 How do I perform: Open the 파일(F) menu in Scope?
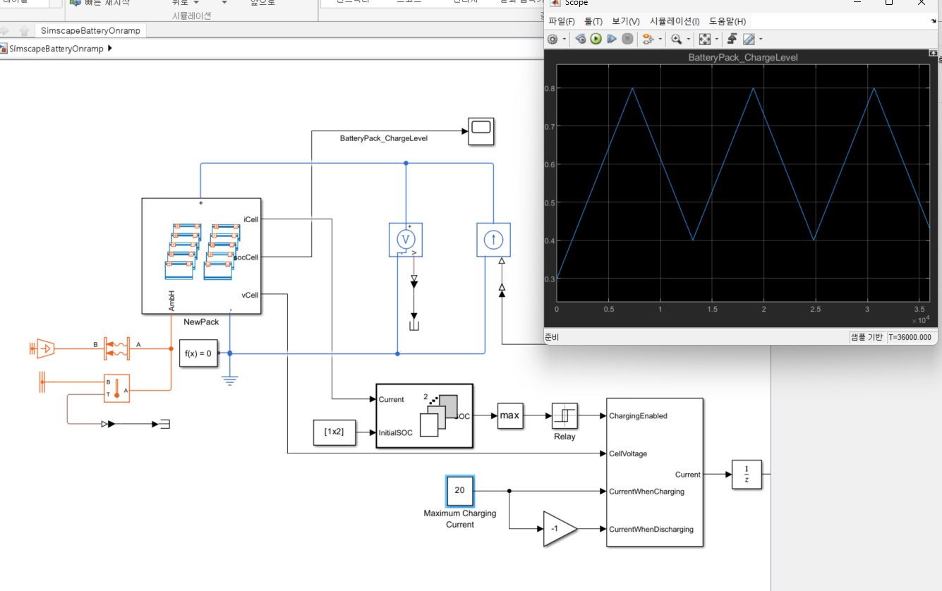pos(562,21)
